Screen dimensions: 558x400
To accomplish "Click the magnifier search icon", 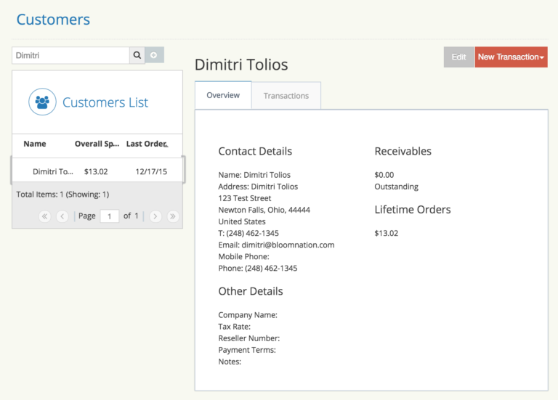I will click(x=137, y=55).
